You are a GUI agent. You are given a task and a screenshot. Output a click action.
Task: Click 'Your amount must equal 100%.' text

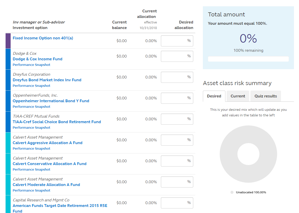coord(238,23)
